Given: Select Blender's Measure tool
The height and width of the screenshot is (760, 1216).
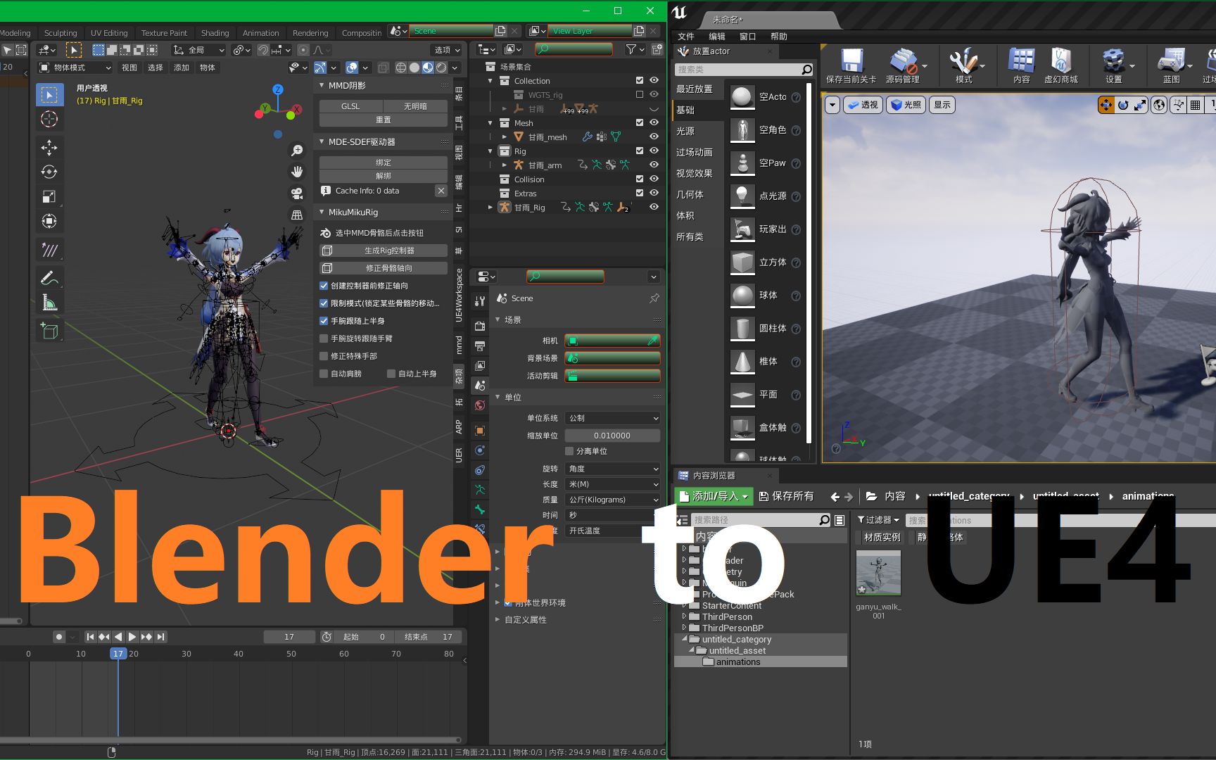Looking at the screenshot, I should pyautogui.click(x=49, y=302).
